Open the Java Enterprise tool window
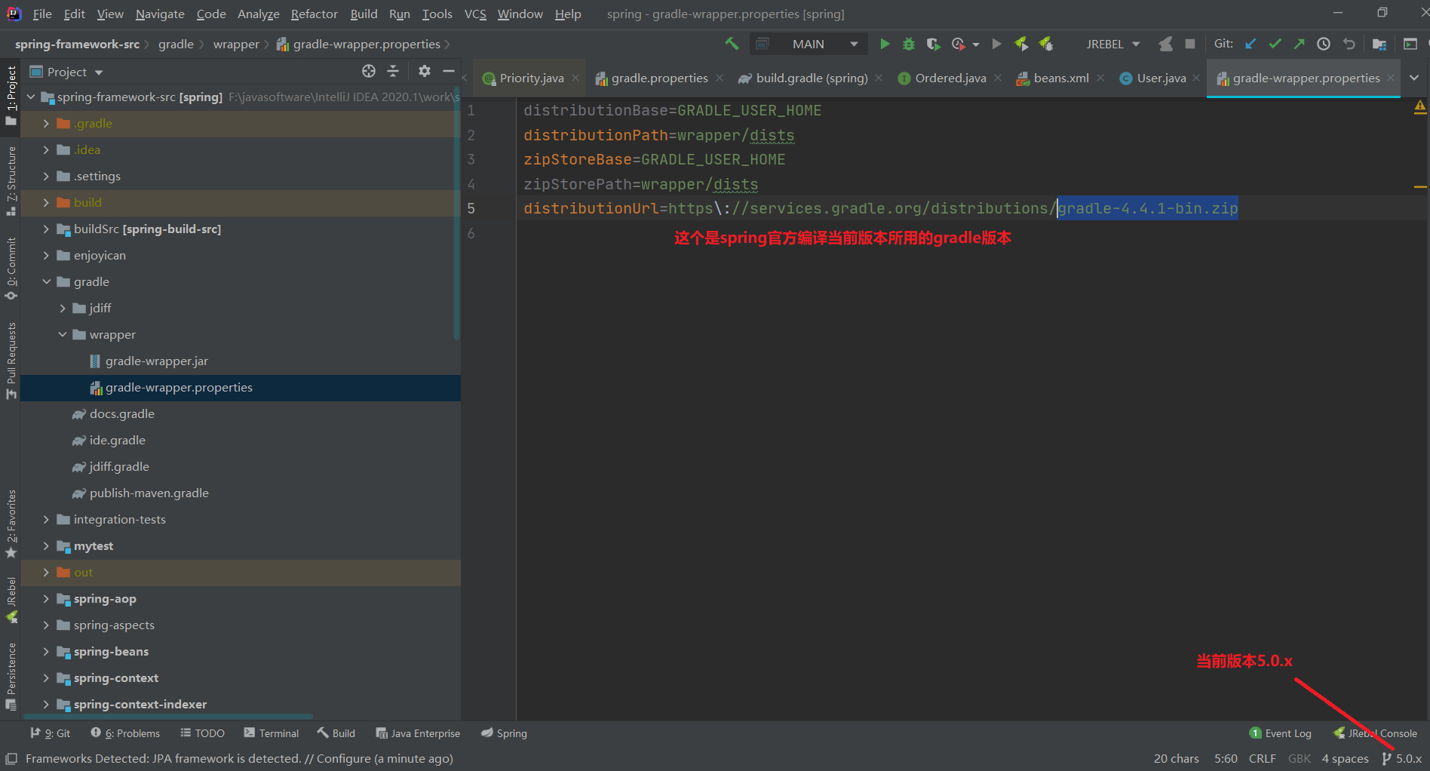The height and width of the screenshot is (771, 1430). (418, 733)
